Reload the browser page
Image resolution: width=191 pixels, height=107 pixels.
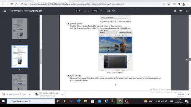point(12,4)
